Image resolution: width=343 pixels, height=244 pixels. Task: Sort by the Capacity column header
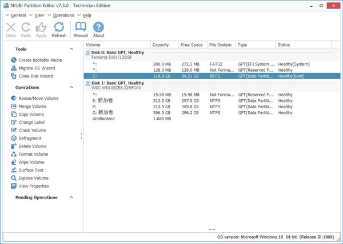(x=164, y=44)
